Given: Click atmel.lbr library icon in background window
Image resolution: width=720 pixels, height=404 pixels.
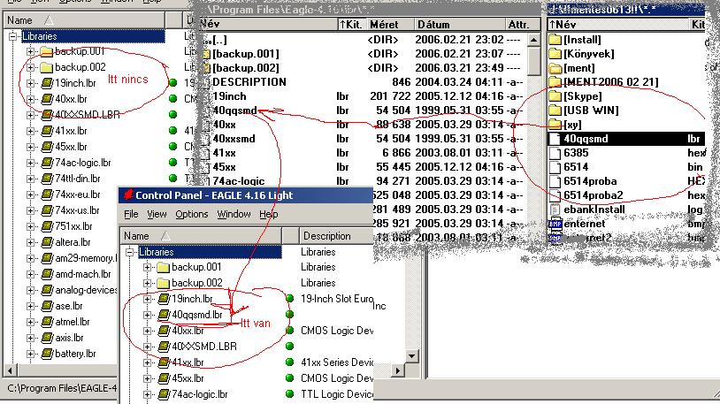Looking at the screenshot, I should pyautogui.click(x=47, y=322).
